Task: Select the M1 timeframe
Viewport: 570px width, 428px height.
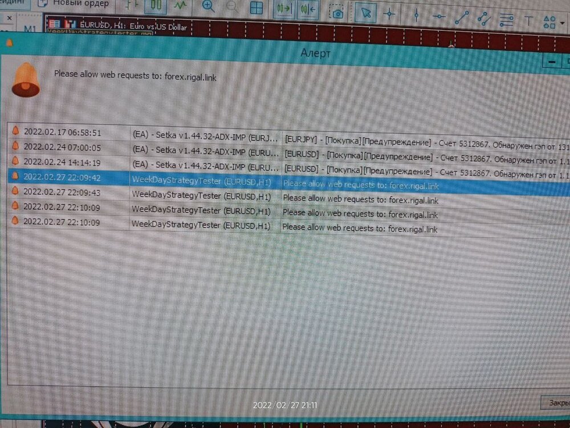Action: pyautogui.click(x=30, y=29)
